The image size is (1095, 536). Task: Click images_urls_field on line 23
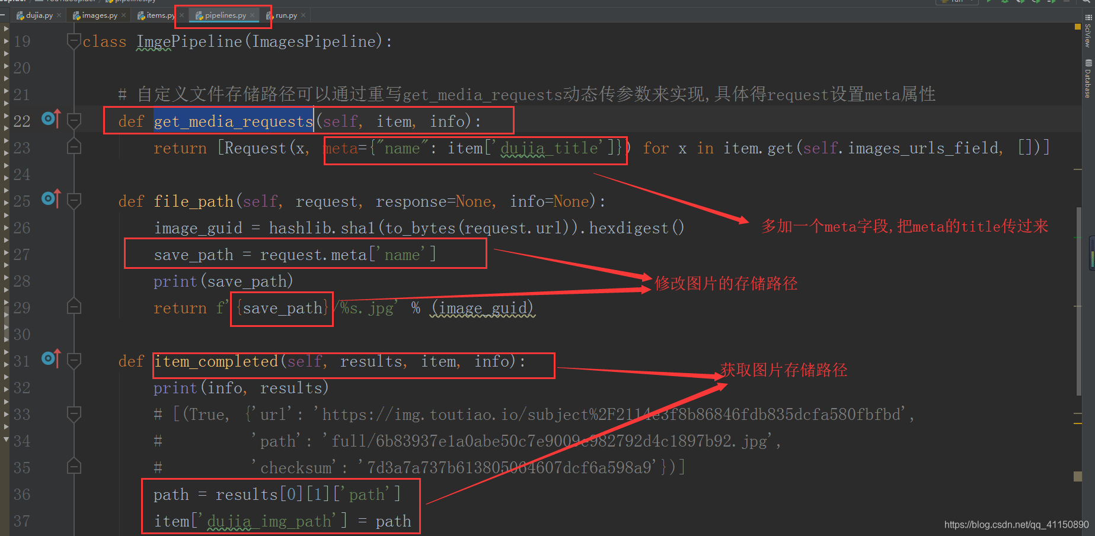point(922,148)
